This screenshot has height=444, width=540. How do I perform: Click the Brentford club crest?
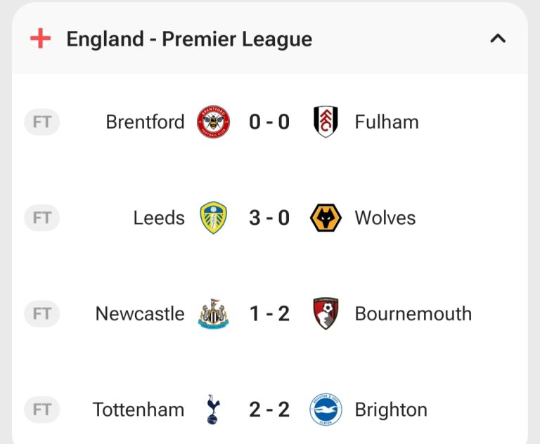[x=213, y=122]
